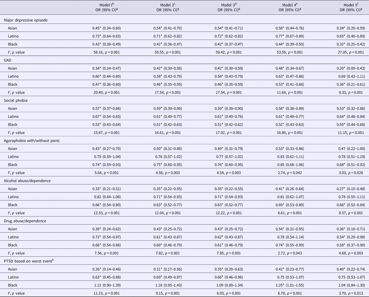Screen dimensions: 369x297
Task: Click the Drug abuse/dependence section heading
Action: coord(25,221)
